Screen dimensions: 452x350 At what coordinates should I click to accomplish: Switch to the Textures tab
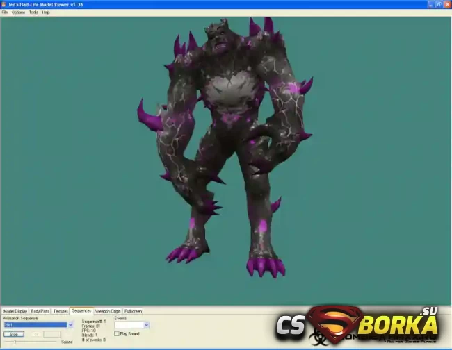(x=60, y=311)
